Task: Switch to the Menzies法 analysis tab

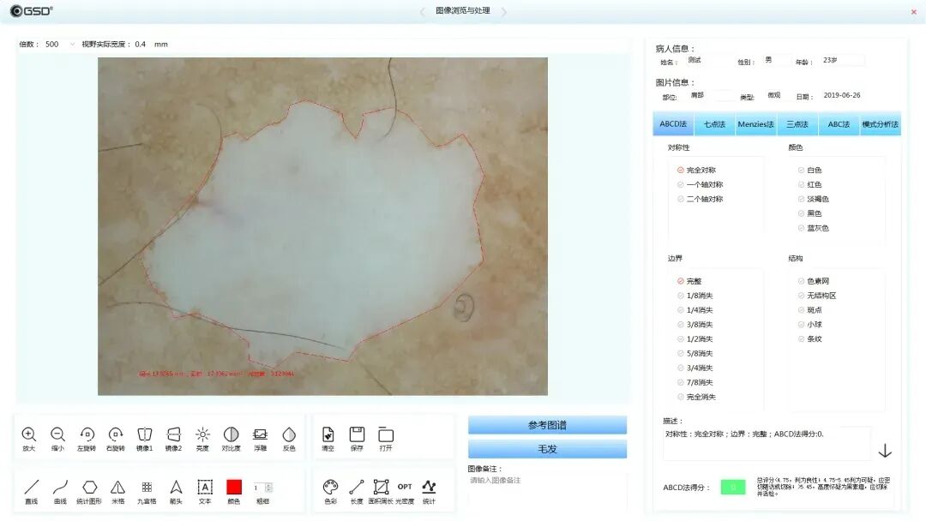Action: (755, 124)
